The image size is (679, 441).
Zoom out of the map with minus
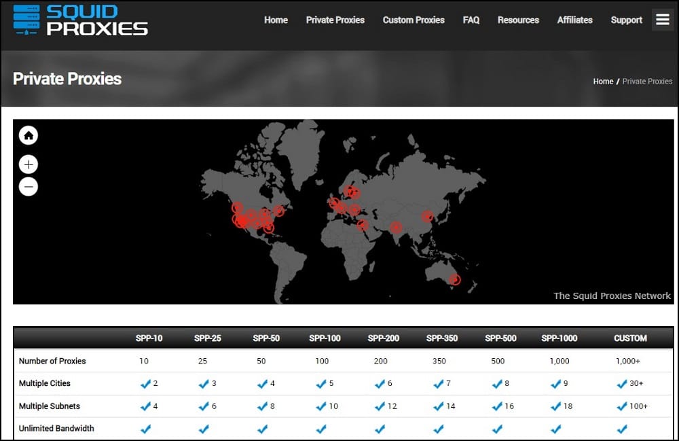[29, 187]
